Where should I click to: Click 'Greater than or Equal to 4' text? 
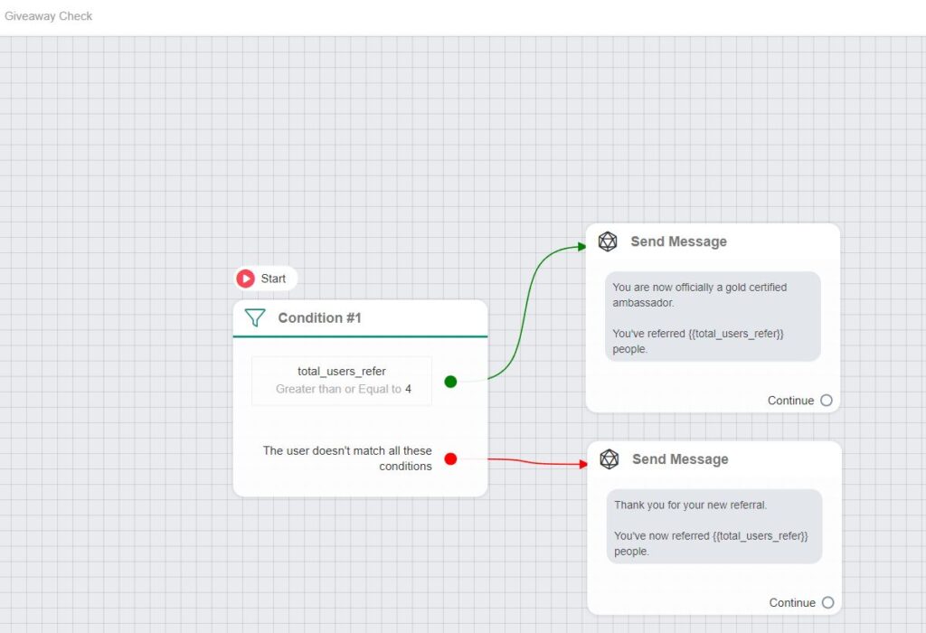[343, 389]
